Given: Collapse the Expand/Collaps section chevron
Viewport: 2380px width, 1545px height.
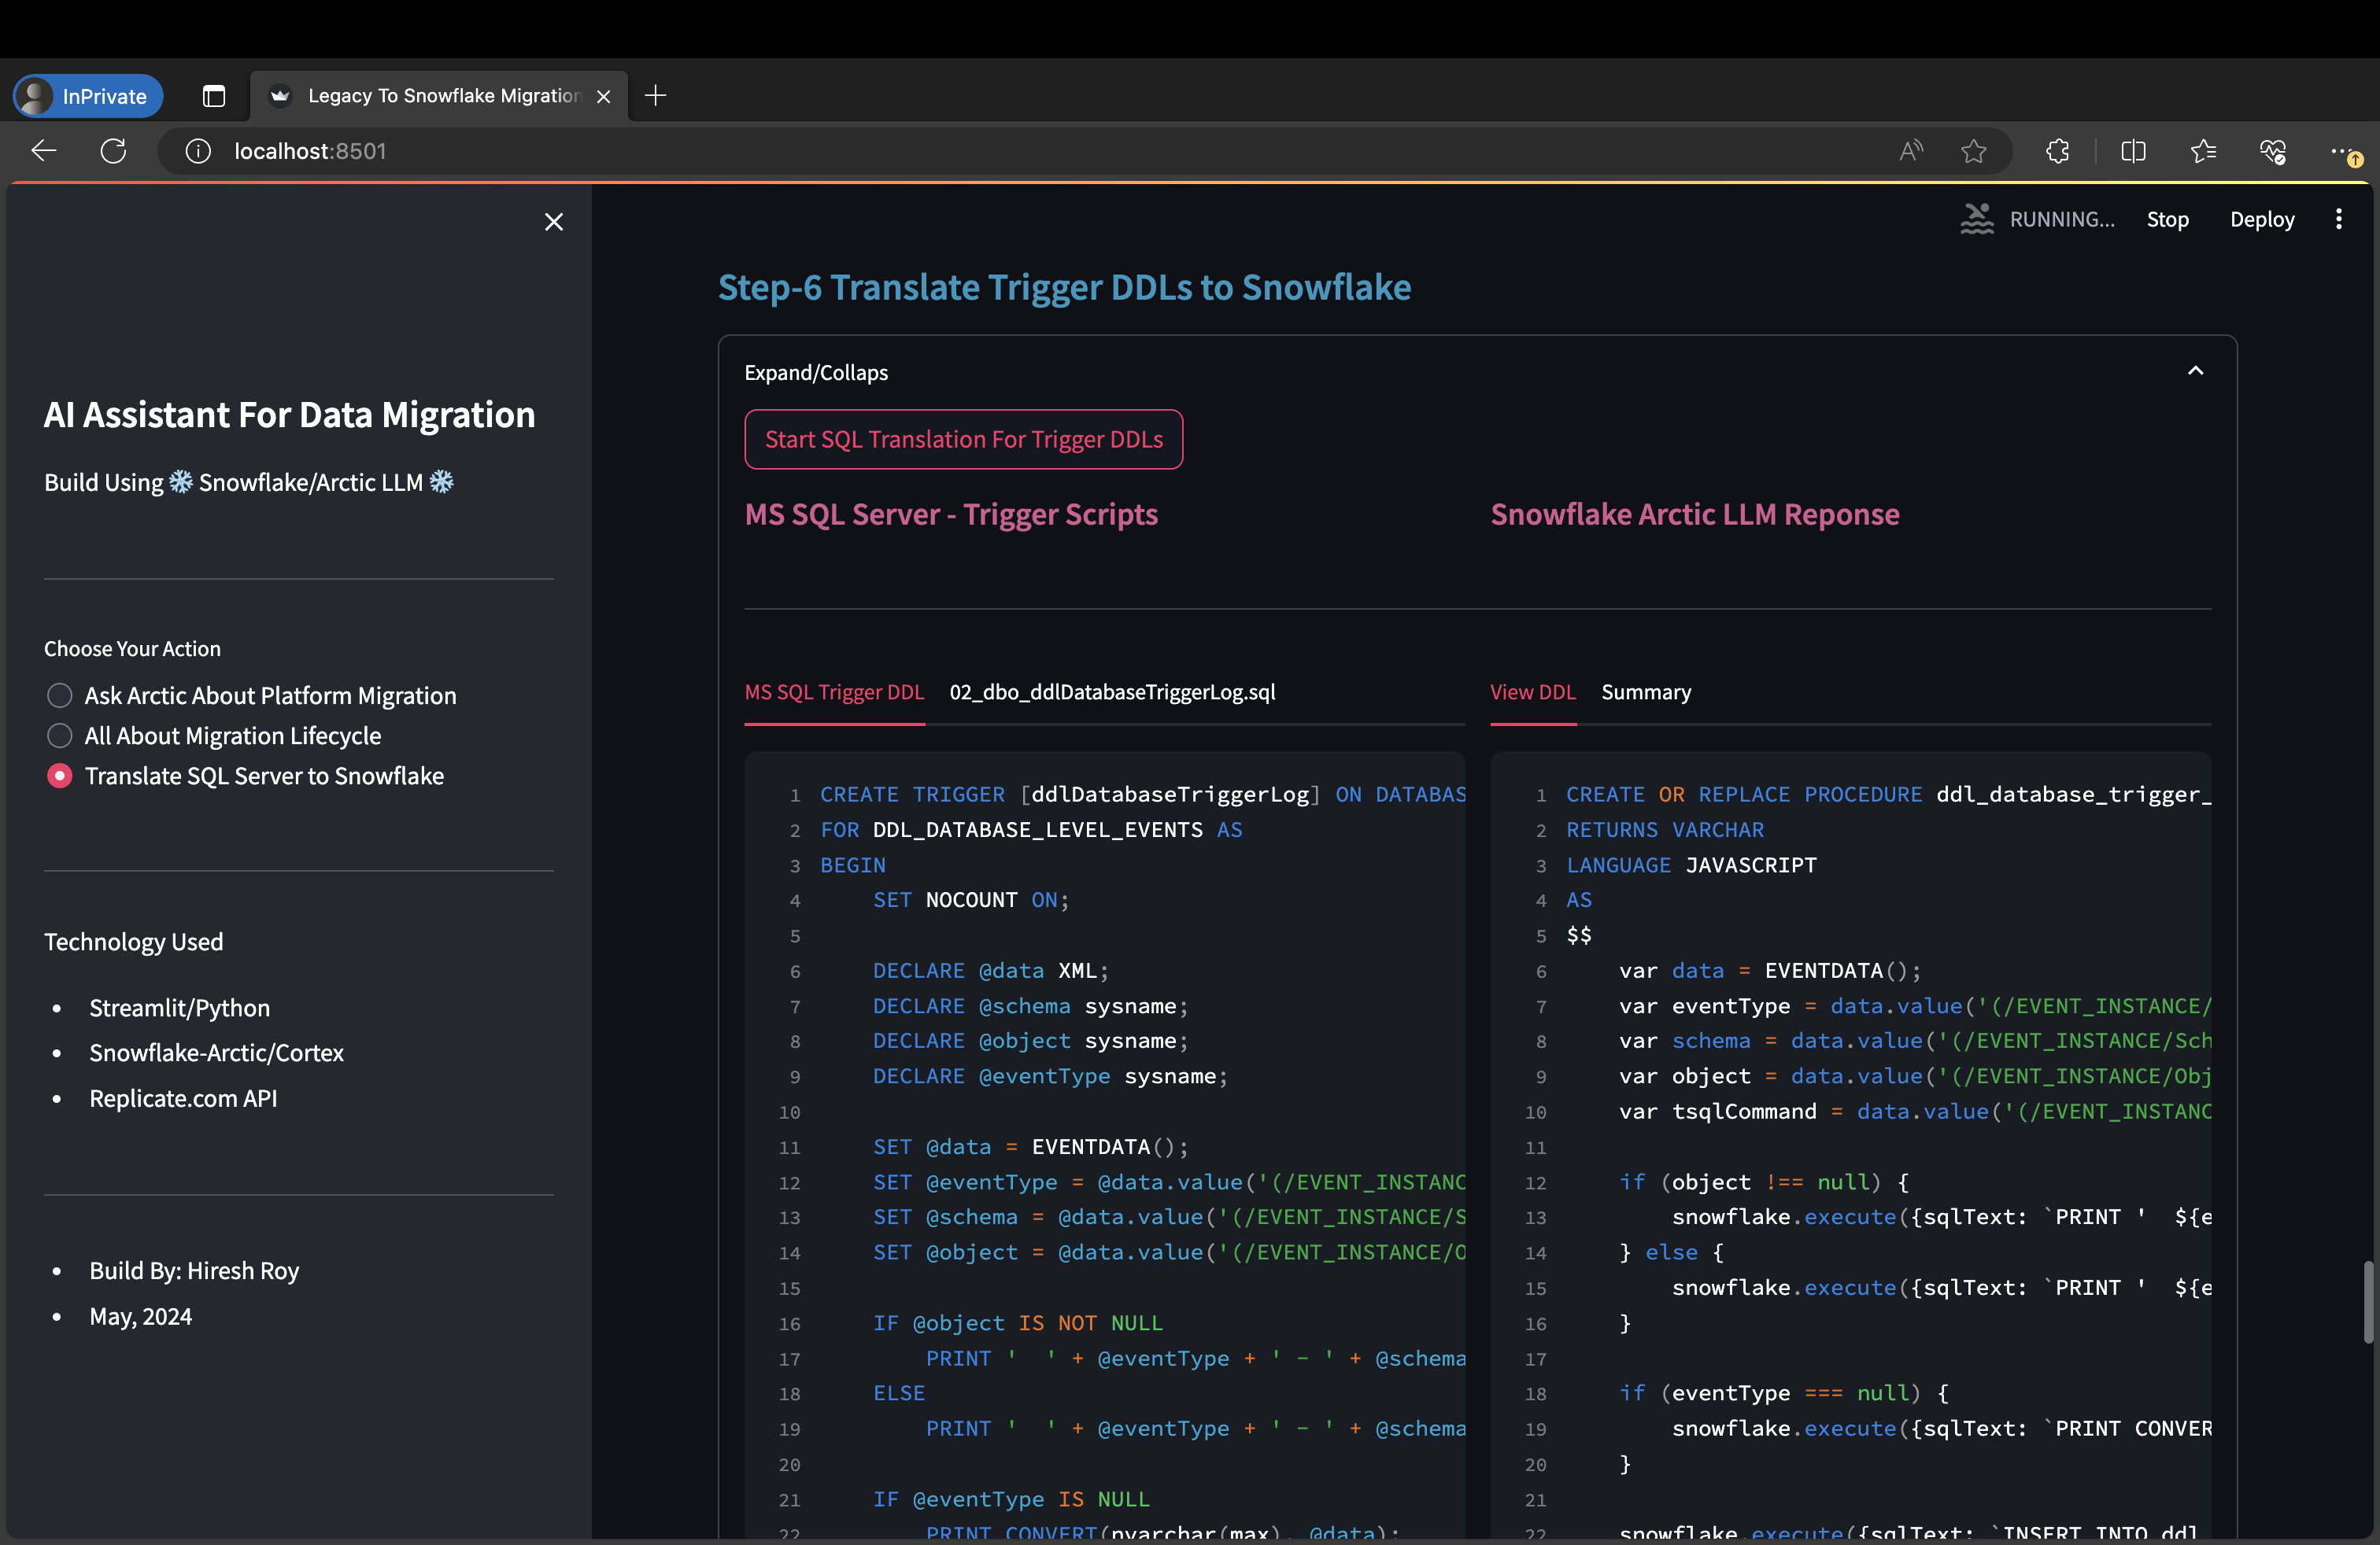Looking at the screenshot, I should click(x=2195, y=371).
